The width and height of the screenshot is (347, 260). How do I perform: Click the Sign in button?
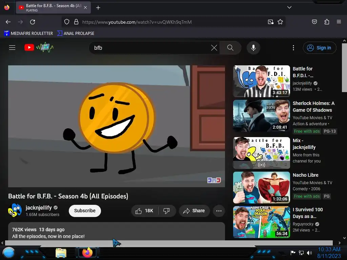click(x=320, y=48)
